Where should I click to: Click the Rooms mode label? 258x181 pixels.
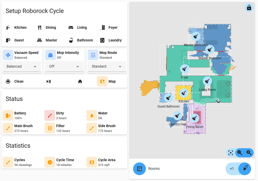pyautogui.click(x=154, y=169)
